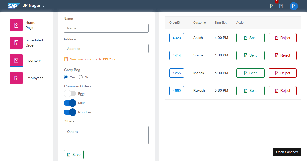Select the Home Page icon in sidebar
307x161 pixels.
(x=16, y=25)
